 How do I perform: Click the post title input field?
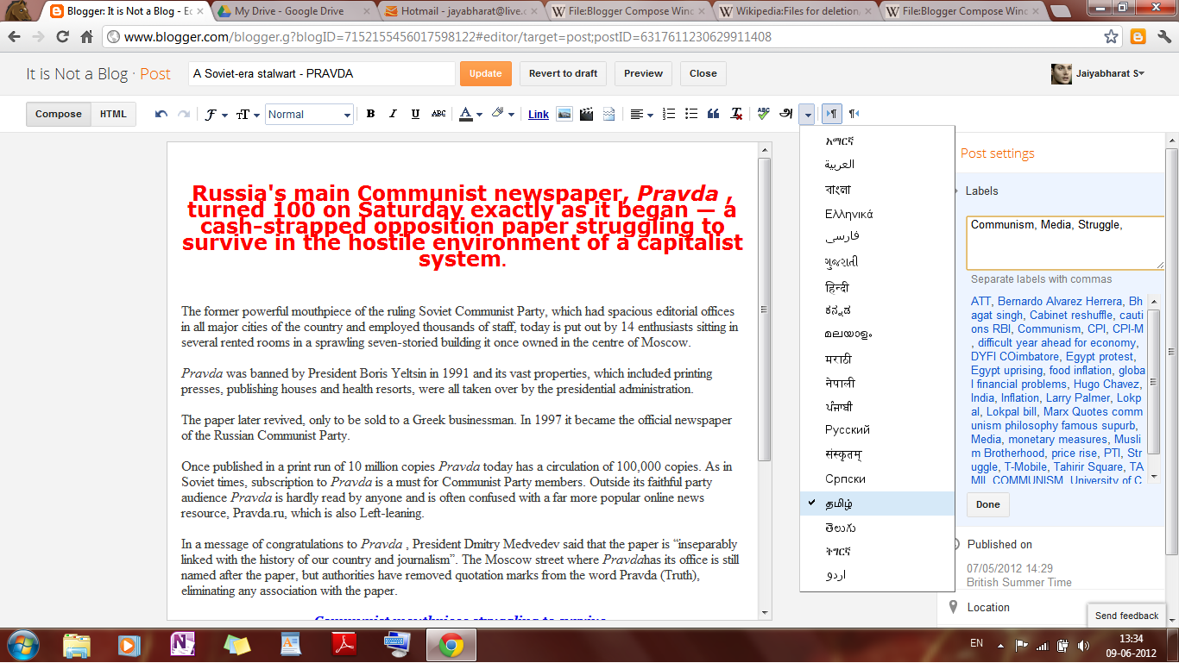[x=321, y=73]
